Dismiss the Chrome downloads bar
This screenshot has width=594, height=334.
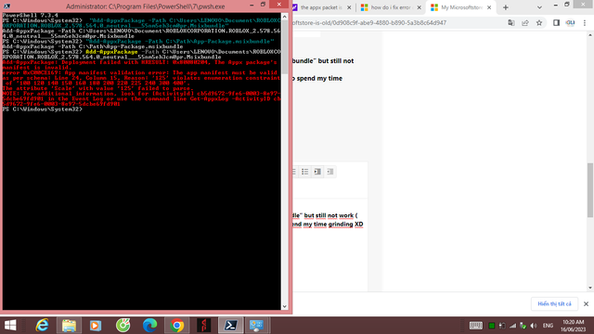click(x=586, y=303)
